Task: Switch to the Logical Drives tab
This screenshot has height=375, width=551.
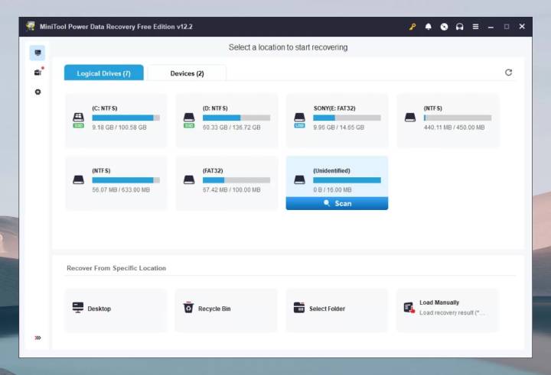Action: click(x=103, y=73)
